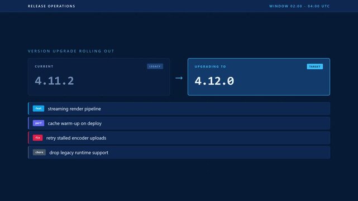Open the retry stalled encoder uploads entry

point(179,138)
